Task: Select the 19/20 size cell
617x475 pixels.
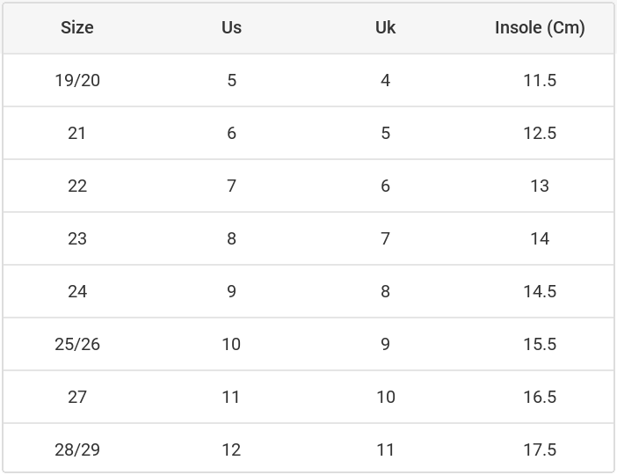Action: (77, 80)
